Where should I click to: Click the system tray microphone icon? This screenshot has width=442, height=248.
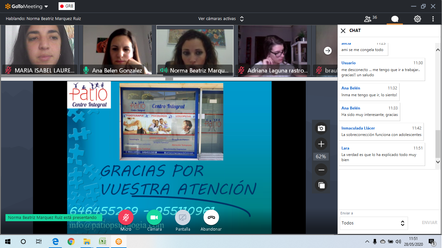point(375,242)
